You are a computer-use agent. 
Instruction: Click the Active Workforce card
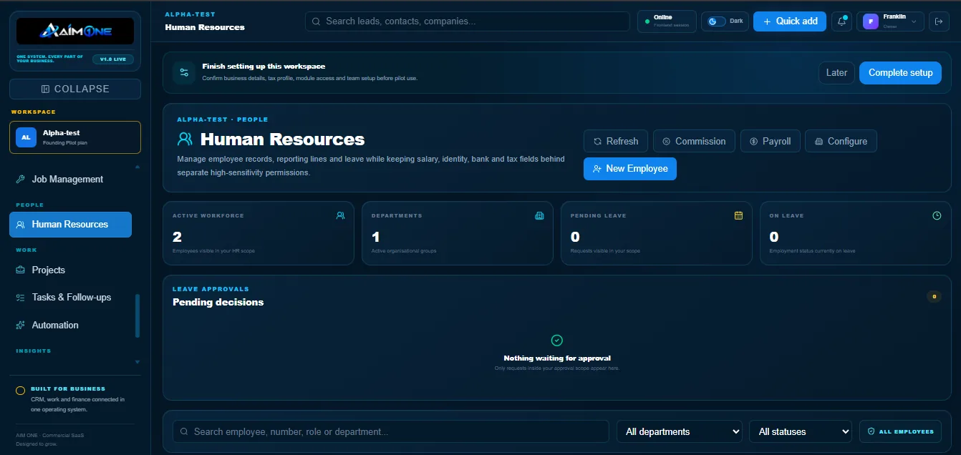click(x=259, y=233)
